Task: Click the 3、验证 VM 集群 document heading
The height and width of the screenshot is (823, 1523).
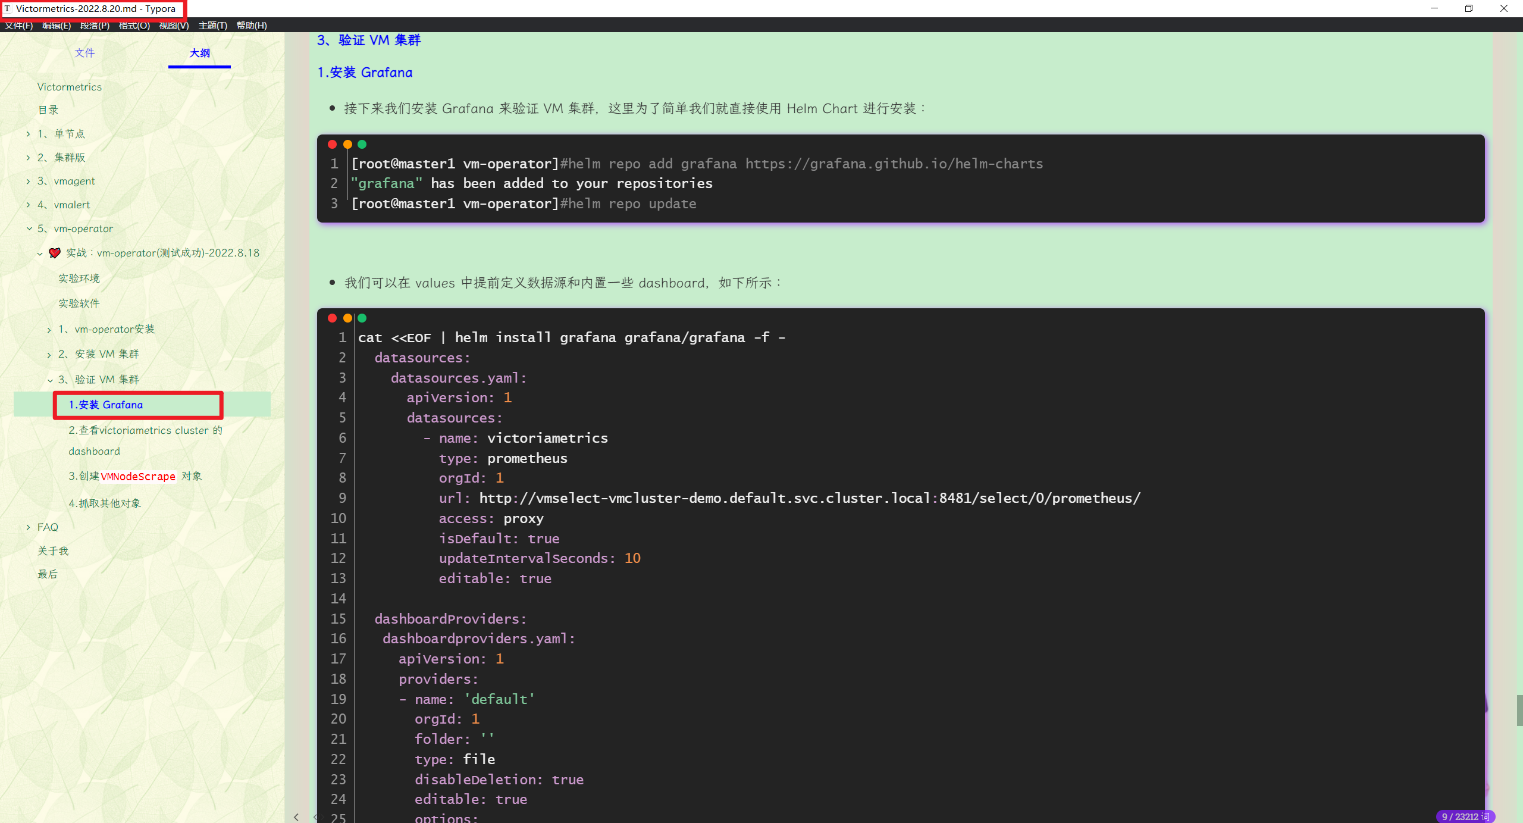Action: click(x=369, y=40)
